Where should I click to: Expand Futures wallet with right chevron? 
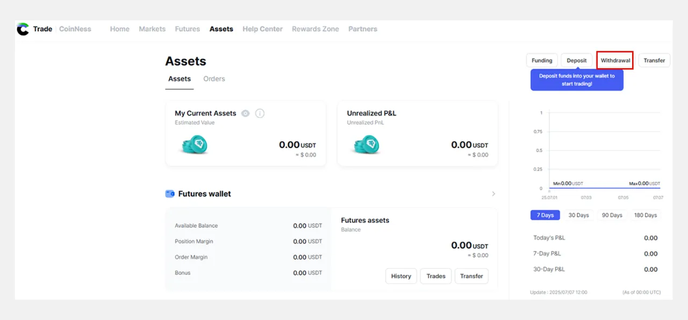coord(493,194)
